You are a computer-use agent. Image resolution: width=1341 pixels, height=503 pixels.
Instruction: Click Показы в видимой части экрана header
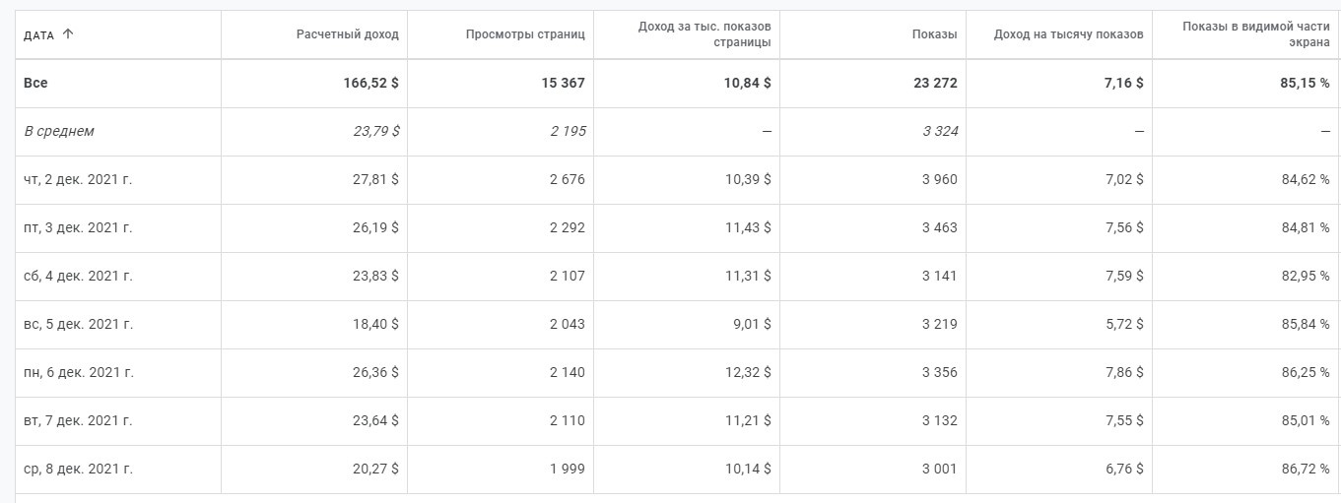pos(1255,34)
